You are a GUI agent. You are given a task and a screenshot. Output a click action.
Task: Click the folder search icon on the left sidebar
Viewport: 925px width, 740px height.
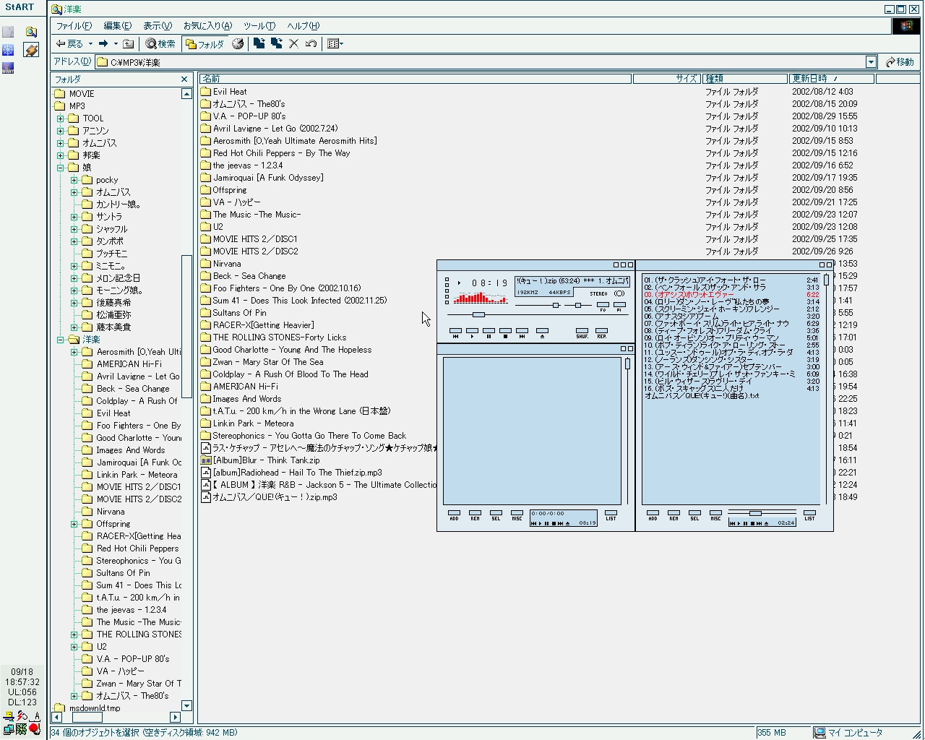(x=31, y=32)
